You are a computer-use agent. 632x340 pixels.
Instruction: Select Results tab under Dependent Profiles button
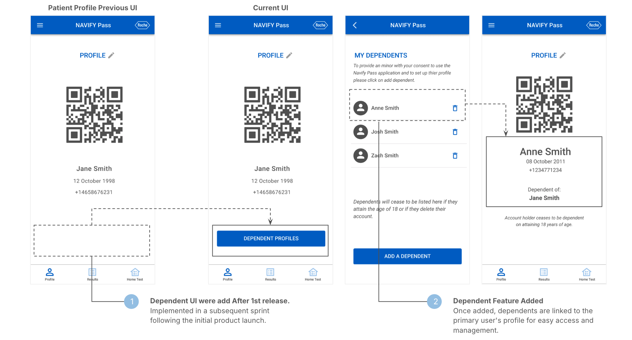[270, 275]
